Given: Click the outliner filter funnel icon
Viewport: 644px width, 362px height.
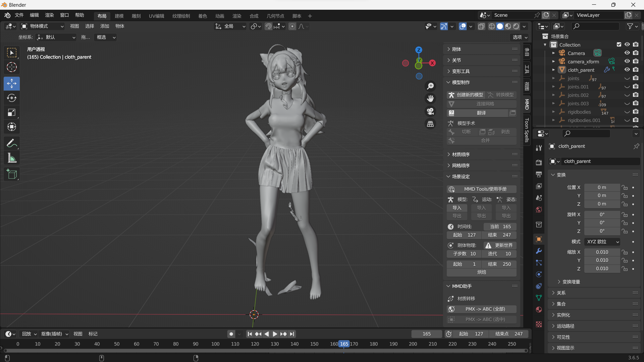Looking at the screenshot, I should click(x=630, y=26).
